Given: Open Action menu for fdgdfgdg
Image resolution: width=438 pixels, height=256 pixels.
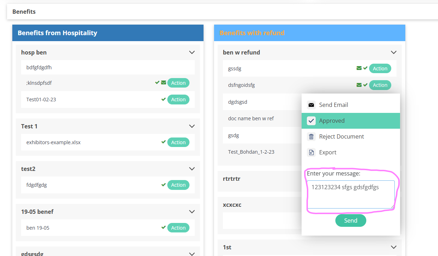Looking at the screenshot, I should pyautogui.click(x=178, y=185).
